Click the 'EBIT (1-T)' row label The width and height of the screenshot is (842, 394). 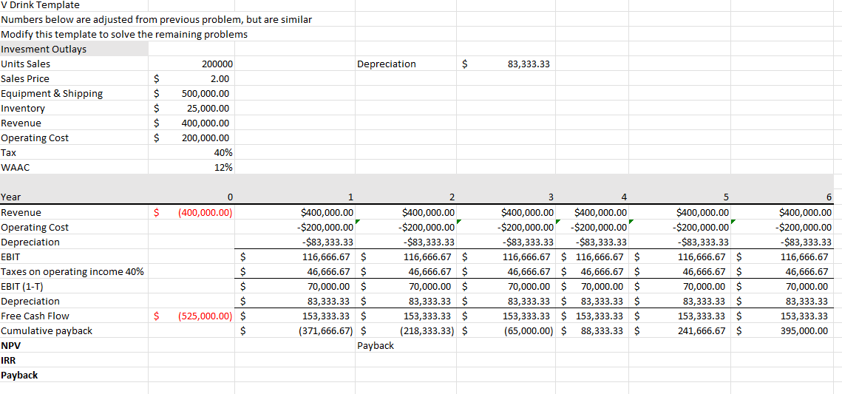(x=23, y=286)
